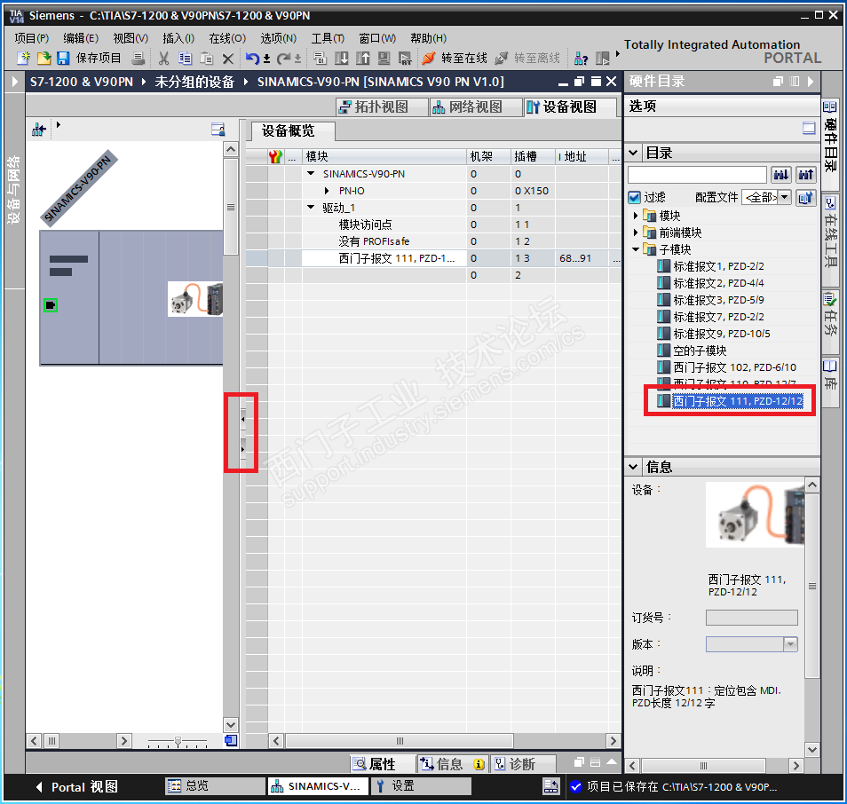Open the 版本 version dropdown
The image size is (847, 804).
click(x=790, y=644)
